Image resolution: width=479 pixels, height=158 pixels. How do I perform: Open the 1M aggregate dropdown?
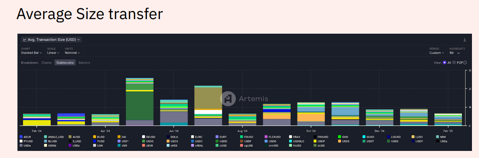click(x=454, y=52)
